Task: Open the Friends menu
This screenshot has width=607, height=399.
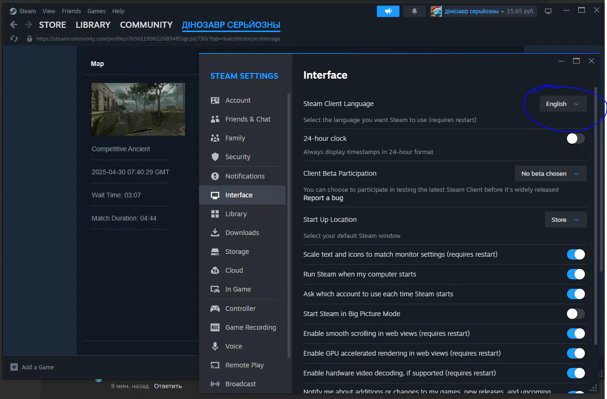Action: 71,11
